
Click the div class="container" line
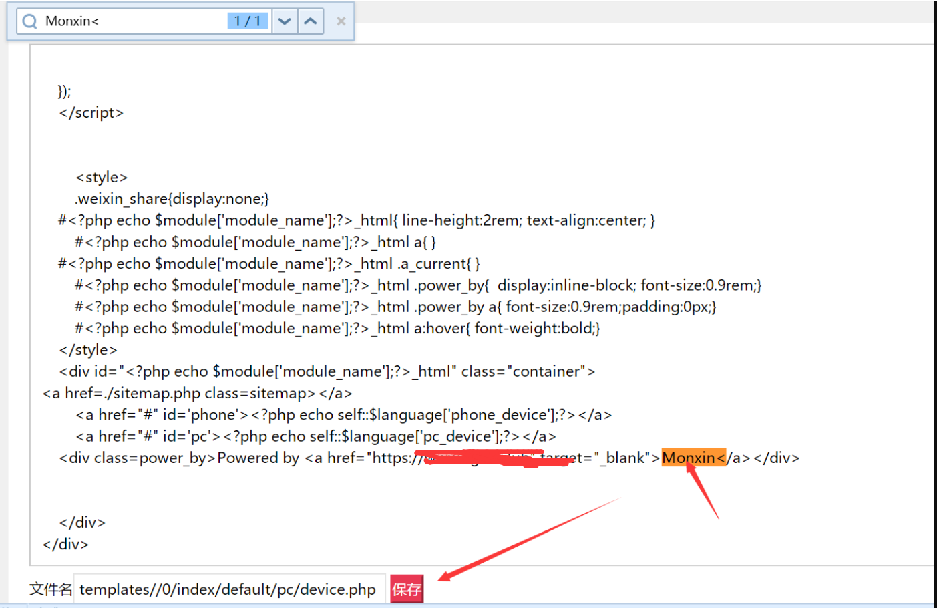click(x=327, y=371)
